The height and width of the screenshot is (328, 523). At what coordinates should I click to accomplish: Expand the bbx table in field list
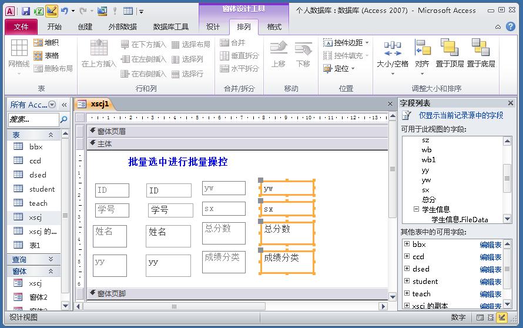[407, 244]
